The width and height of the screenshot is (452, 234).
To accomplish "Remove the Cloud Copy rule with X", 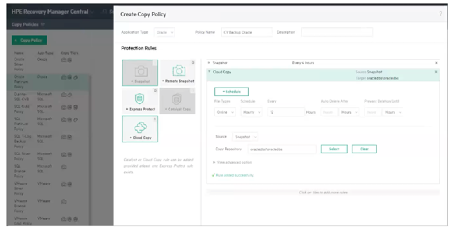I will (436, 72).
